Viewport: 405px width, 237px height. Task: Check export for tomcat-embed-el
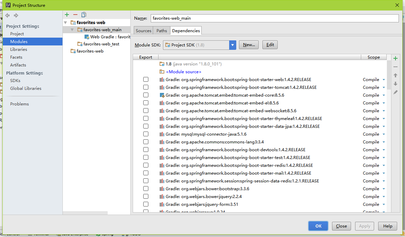tap(146, 103)
